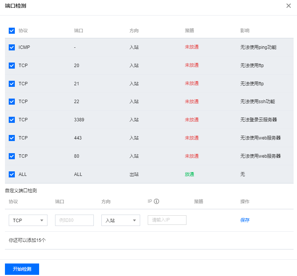Click the 保存 link
This screenshot has height=276, width=297.
point(245,220)
